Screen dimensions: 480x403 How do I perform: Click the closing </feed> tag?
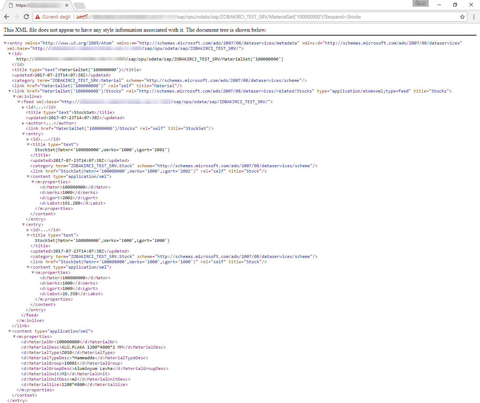[x=30, y=315]
